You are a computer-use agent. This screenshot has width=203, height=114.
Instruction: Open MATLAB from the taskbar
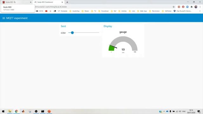pos(23,111)
